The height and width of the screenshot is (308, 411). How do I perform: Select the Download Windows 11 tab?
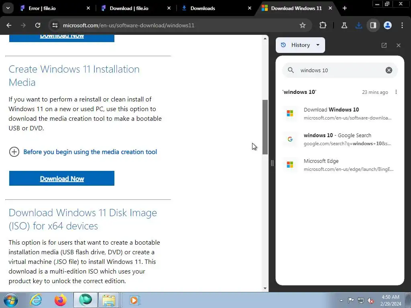[296, 8]
